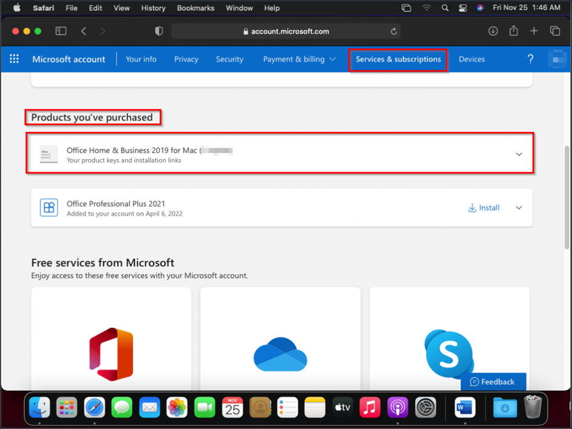The height and width of the screenshot is (429, 572).
Task: Open Messages from the dock
Action: click(122, 407)
